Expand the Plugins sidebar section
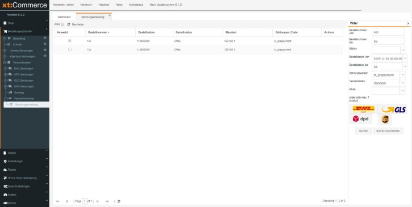412x207 pixels. coord(47,167)
